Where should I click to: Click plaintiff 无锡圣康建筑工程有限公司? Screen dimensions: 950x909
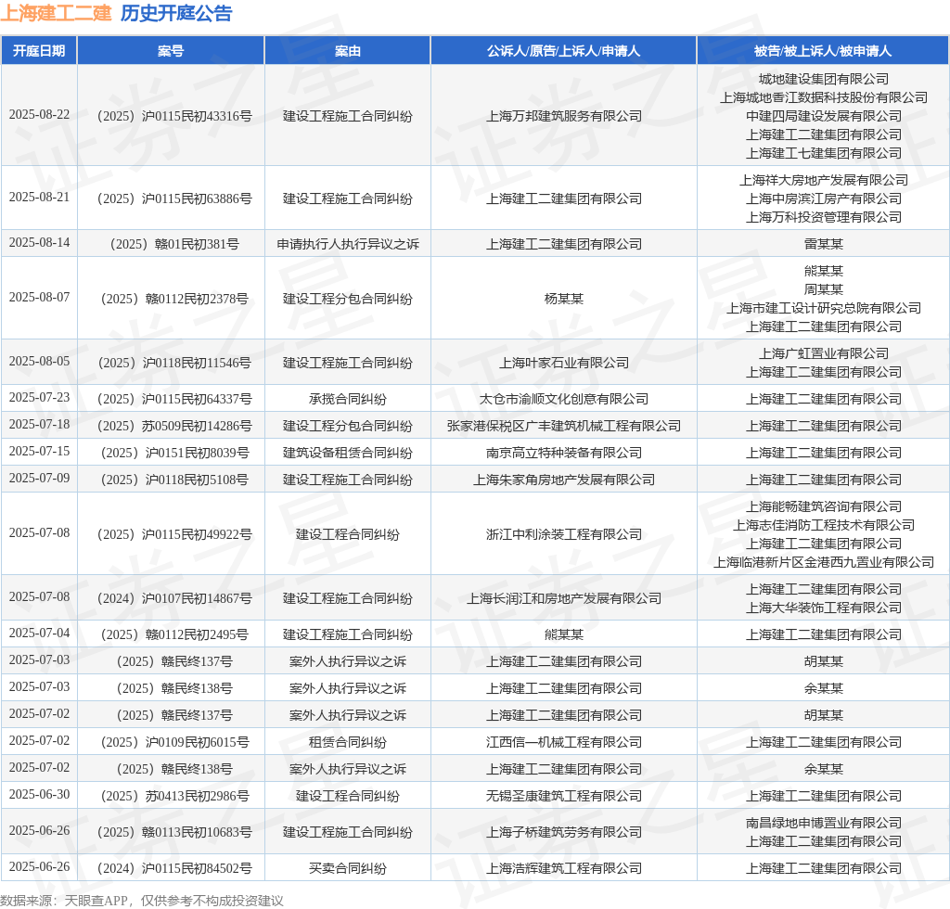tap(563, 796)
